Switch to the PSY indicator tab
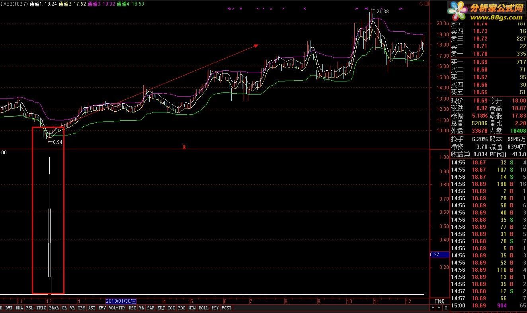The width and height of the screenshot is (527, 313). click(x=215, y=308)
